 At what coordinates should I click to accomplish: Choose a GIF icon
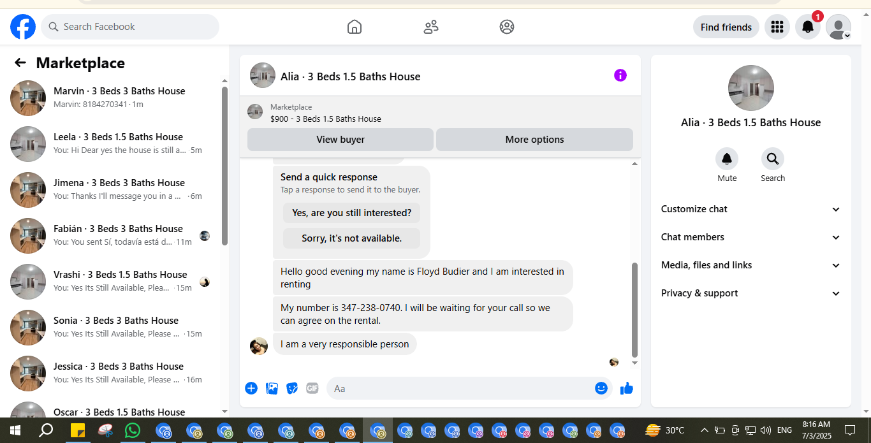click(x=312, y=388)
